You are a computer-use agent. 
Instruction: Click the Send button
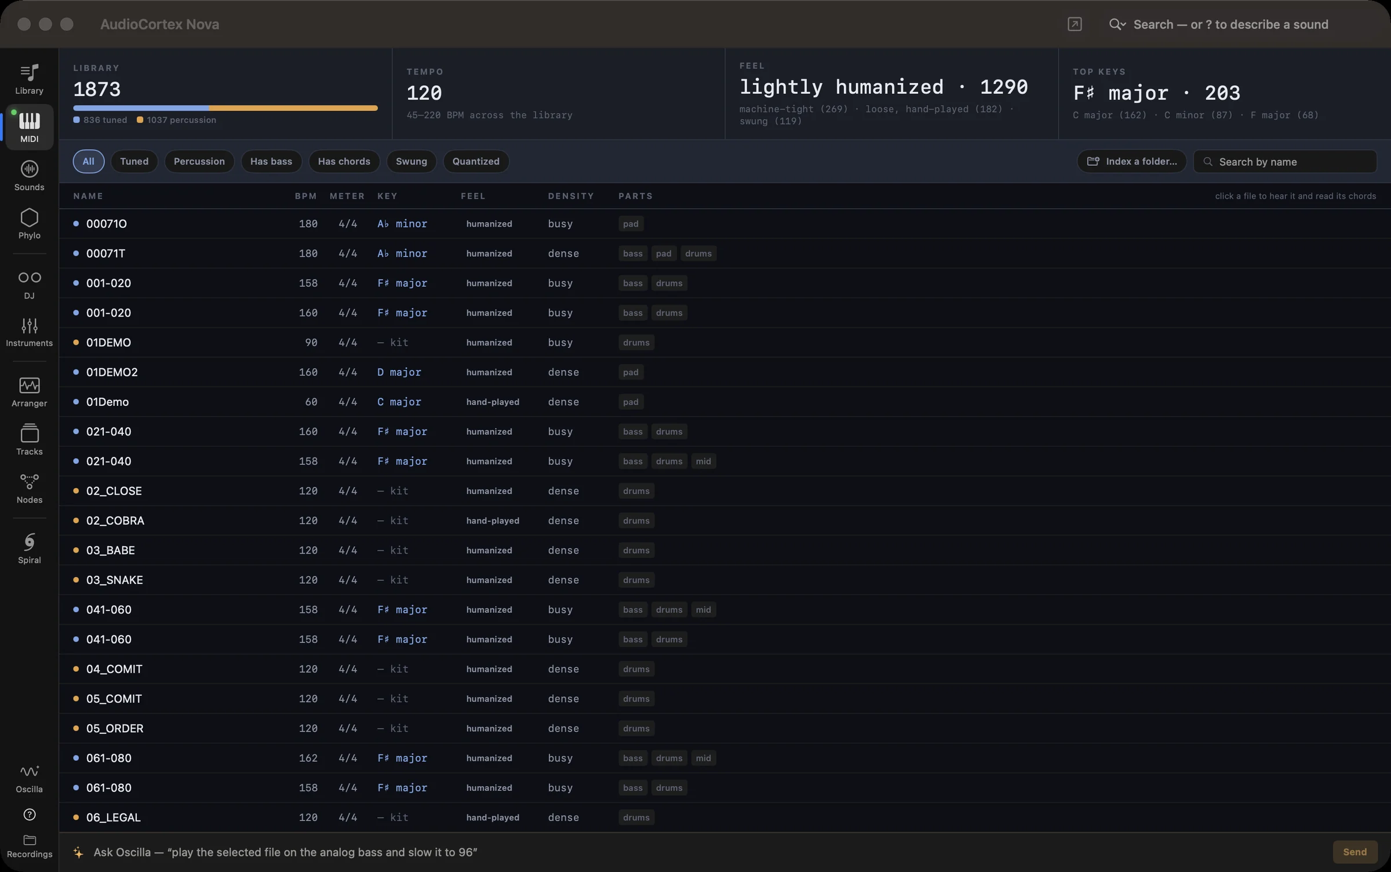[x=1354, y=852]
